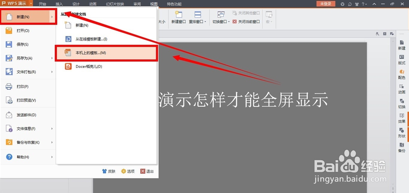Switch to the 开始 ribbon tab
The height and width of the screenshot is (193, 409).
[43, 4]
